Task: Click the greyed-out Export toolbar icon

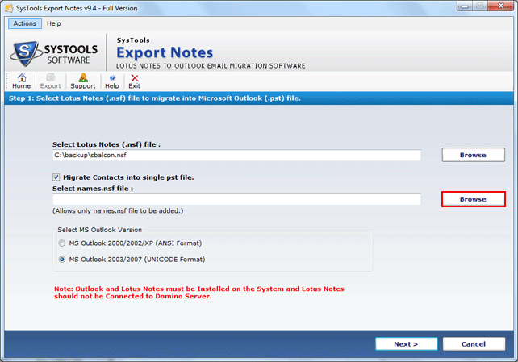Action: pyautogui.click(x=51, y=81)
